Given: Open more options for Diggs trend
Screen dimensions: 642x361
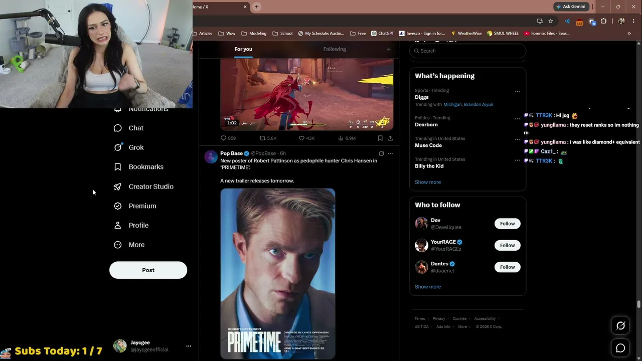Looking at the screenshot, I should click(517, 91).
